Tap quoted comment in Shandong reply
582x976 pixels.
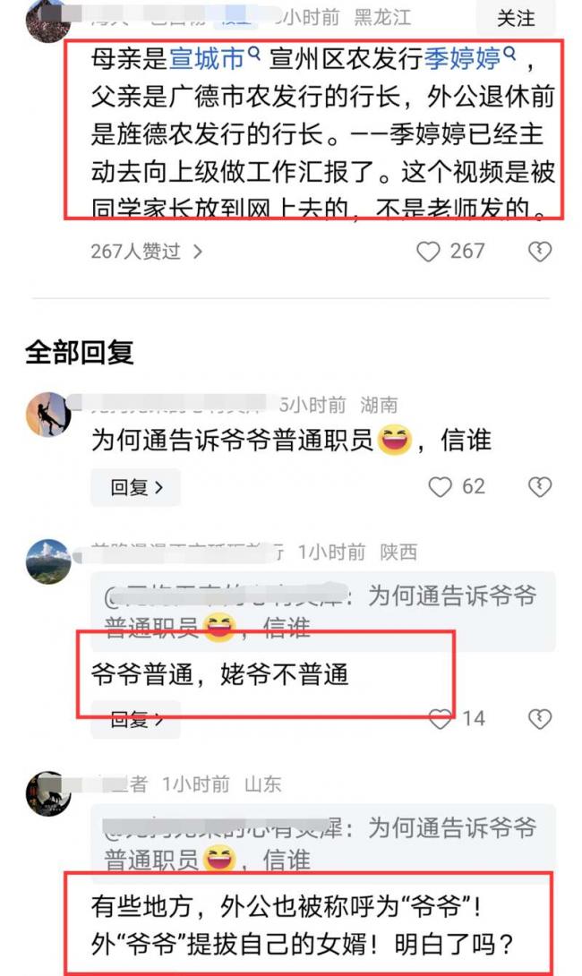click(323, 843)
